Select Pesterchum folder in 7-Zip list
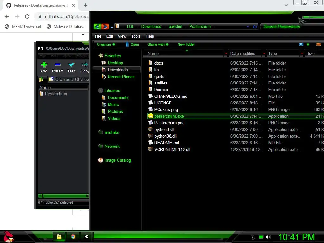 53,94
